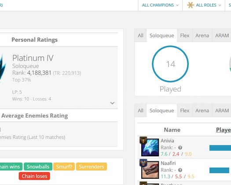This screenshot has width=231, height=185.
Task: Select the All tab above Played circle
Action: [140, 36]
